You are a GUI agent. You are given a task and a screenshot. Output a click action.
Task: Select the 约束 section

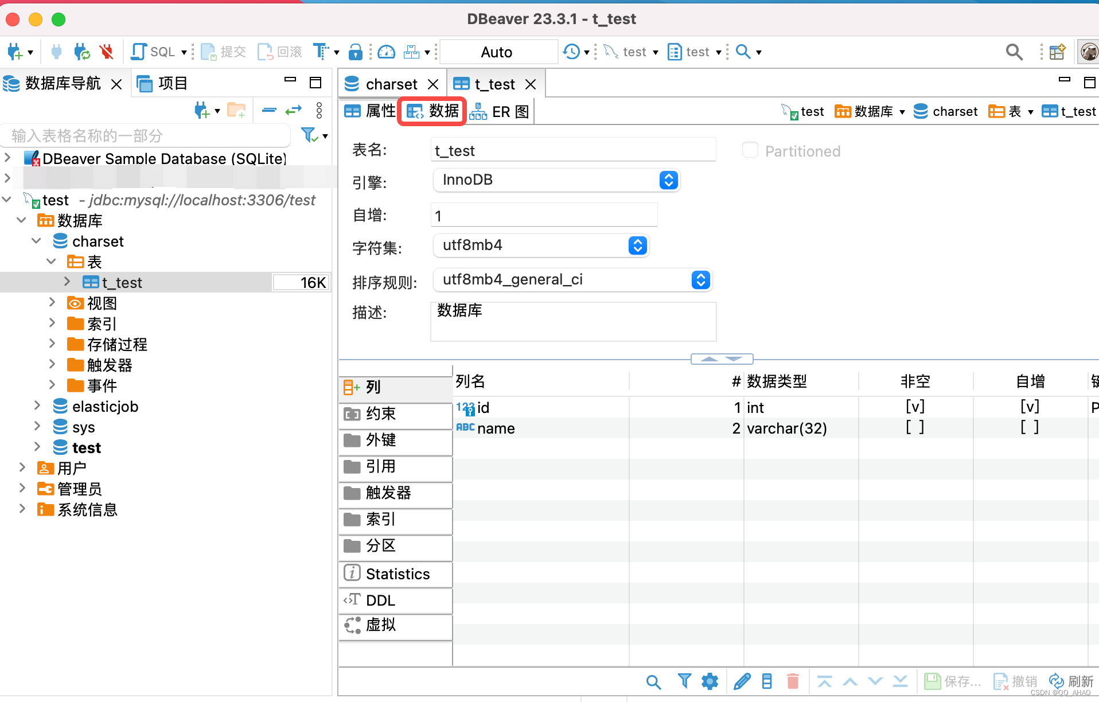396,414
